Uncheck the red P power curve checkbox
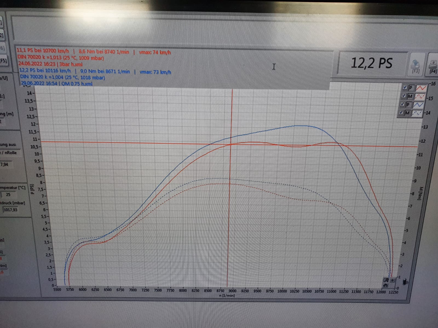This screenshot has width=438, height=328. point(405,87)
